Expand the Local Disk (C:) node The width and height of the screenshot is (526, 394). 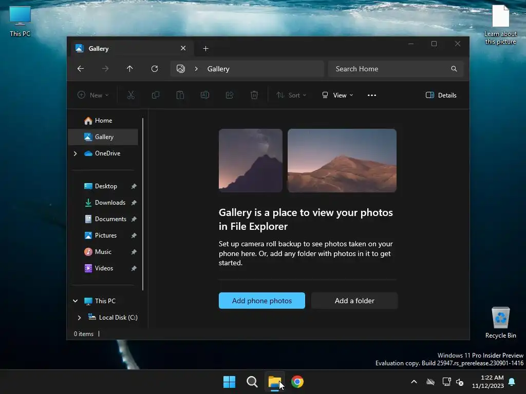pos(79,318)
